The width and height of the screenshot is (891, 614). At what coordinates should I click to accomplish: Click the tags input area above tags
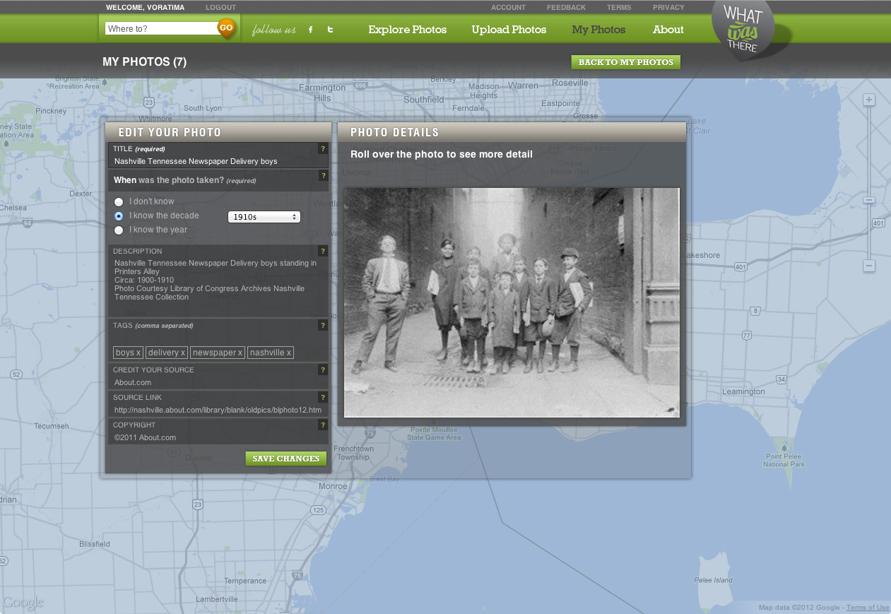[x=218, y=338]
